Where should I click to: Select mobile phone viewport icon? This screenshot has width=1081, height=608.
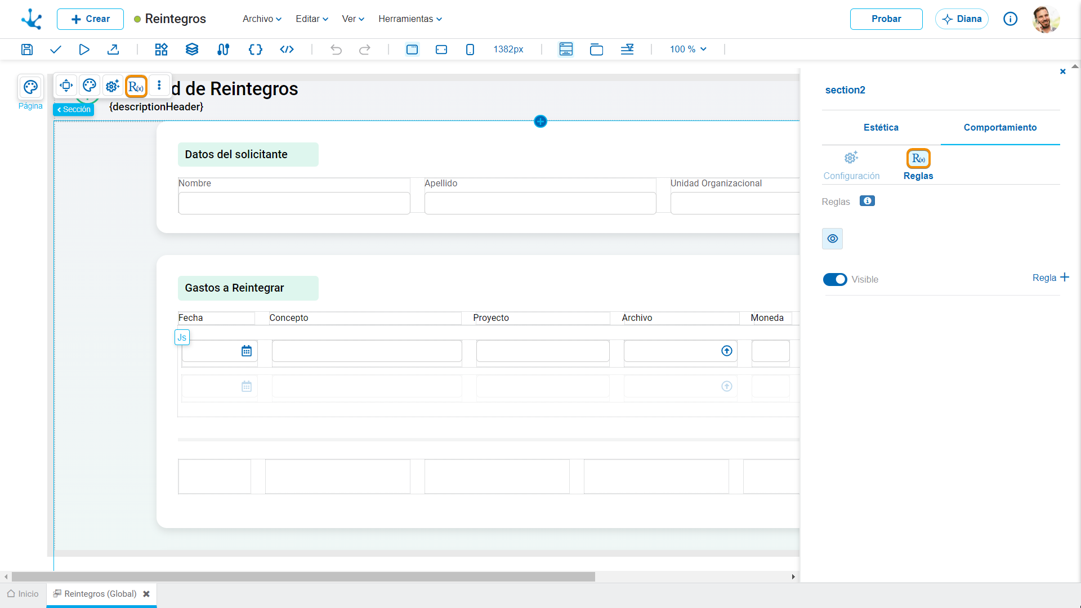[x=470, y=50]
